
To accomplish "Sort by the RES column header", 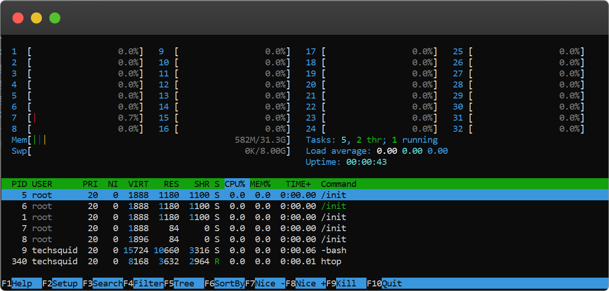I will coord(171,184).
